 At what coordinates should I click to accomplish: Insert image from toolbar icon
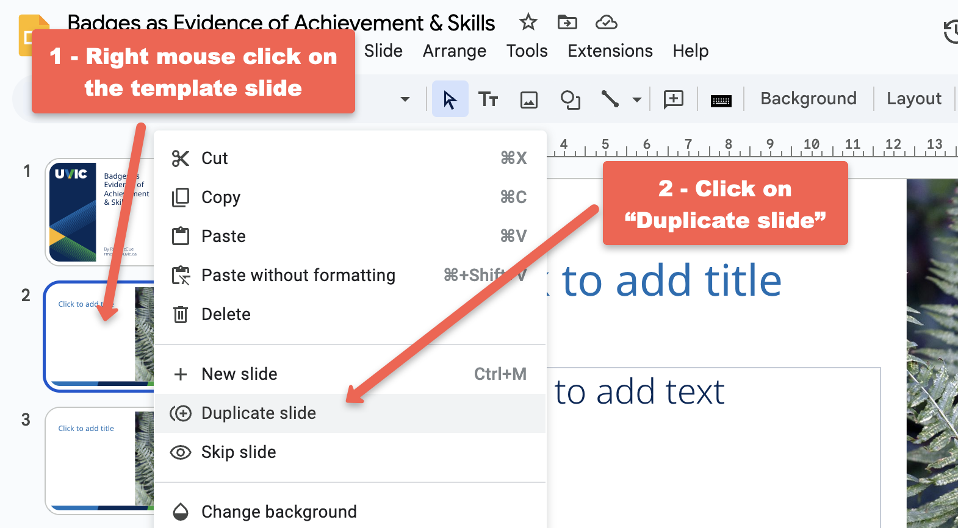528,99
